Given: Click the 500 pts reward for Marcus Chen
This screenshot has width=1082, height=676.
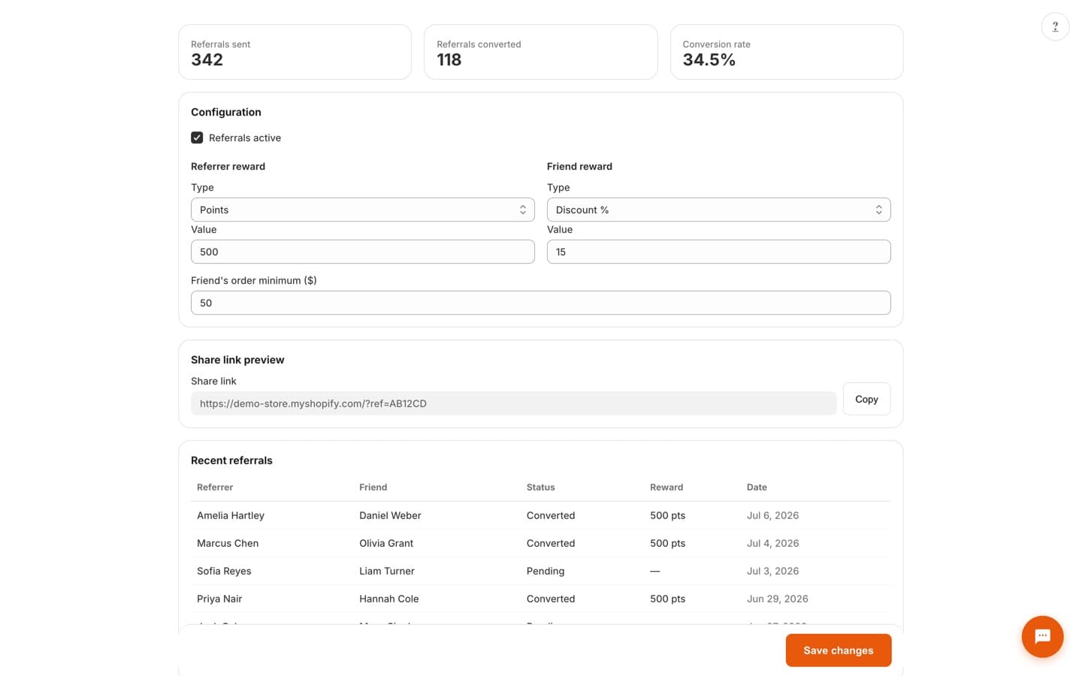Looking at the screenshot, I should 667,543.
